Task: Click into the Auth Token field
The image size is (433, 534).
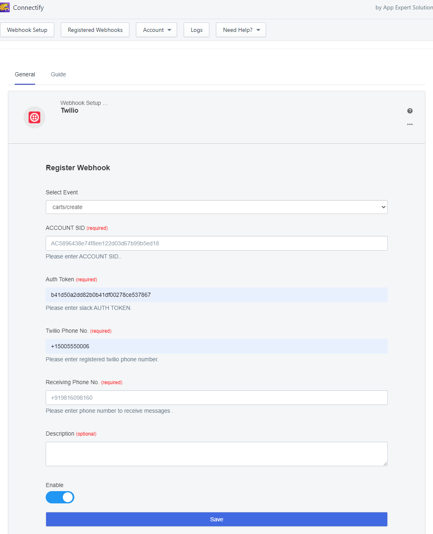Action: pos(217,295)
